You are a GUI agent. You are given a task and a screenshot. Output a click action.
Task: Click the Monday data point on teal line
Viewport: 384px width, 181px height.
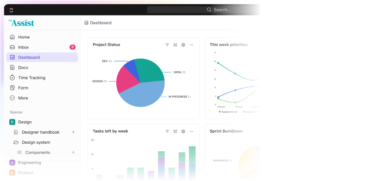(218, 63)
